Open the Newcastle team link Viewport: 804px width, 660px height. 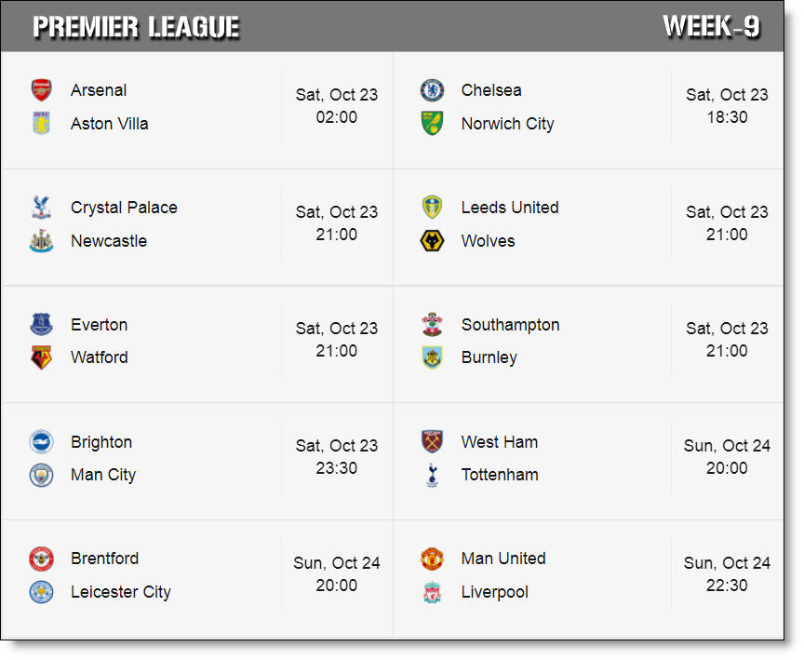pos(108,241)
